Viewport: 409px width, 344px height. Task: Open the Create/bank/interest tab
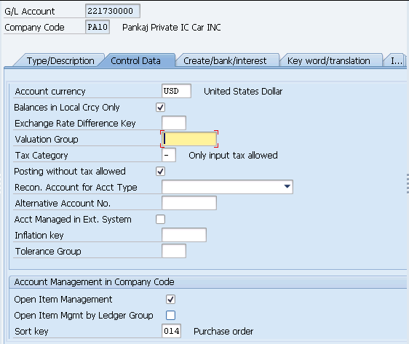[x=225, y=60]
